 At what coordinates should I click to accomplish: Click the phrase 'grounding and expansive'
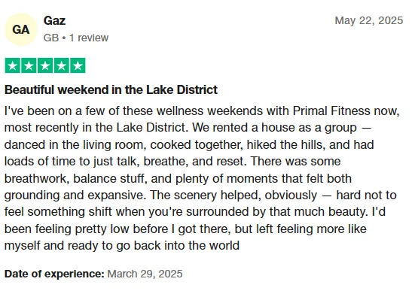[75, 195]
